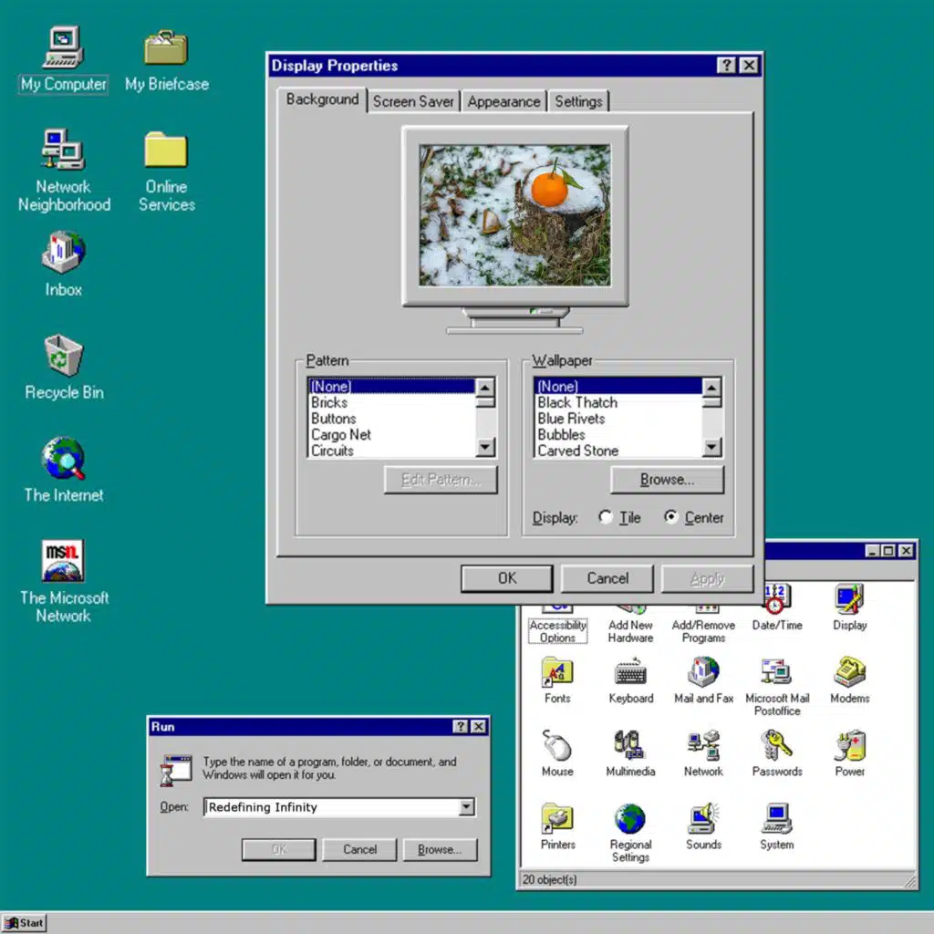Click the Start button on taskbar

(x=25, y=923)
